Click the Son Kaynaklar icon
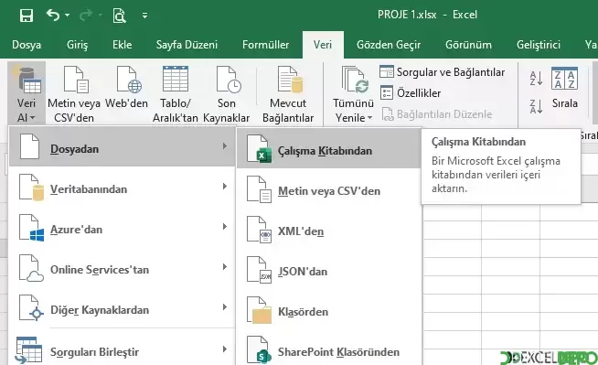 pos(228,80)
